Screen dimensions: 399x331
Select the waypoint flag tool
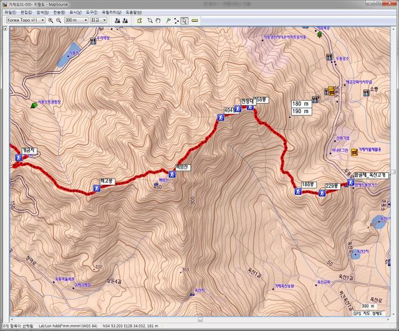coord(168,21)
